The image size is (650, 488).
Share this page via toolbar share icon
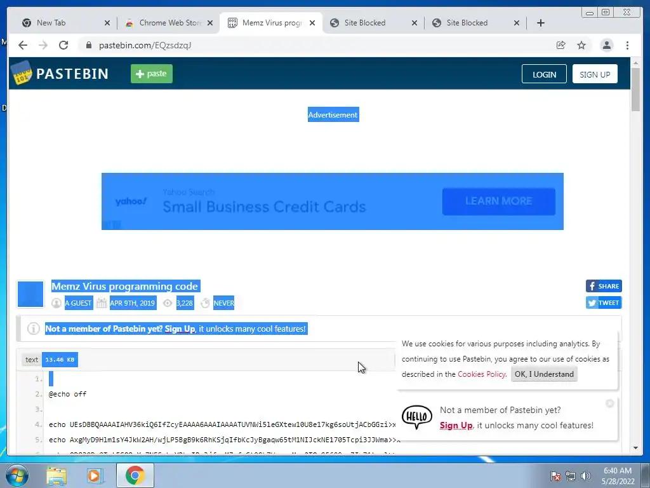pos(561,45)
